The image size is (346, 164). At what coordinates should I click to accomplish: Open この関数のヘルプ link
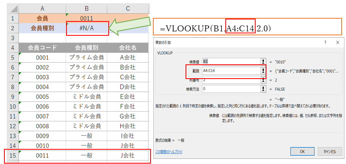pos(169,152)
